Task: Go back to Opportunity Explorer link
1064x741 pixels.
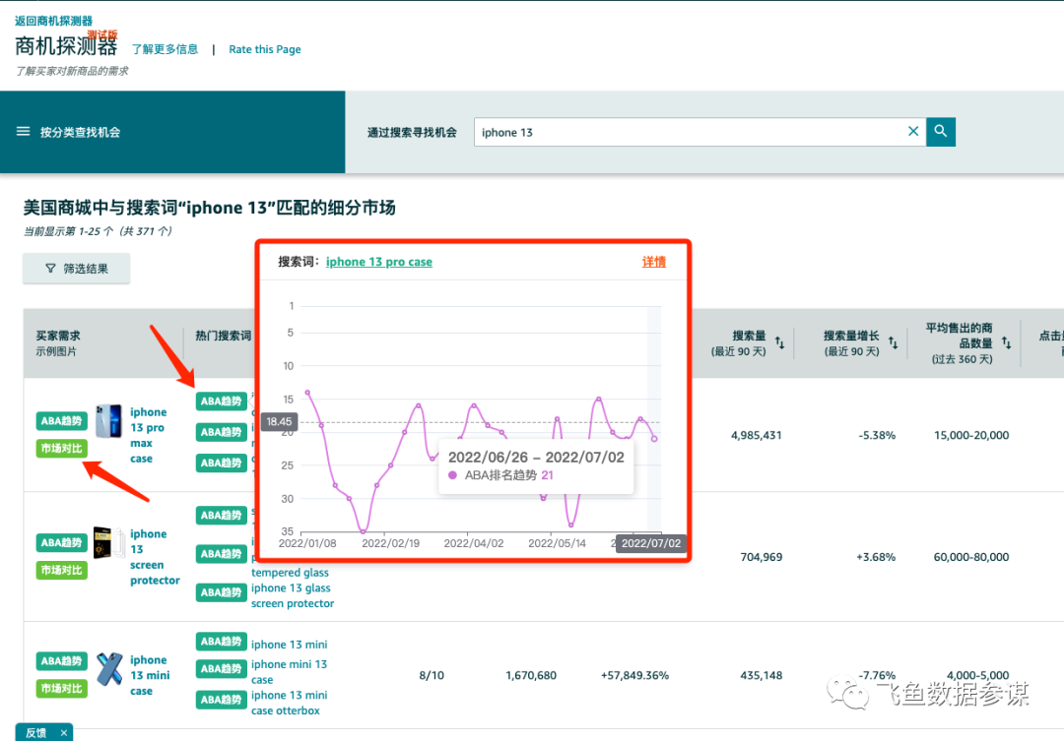Action: tap(53, 21)
